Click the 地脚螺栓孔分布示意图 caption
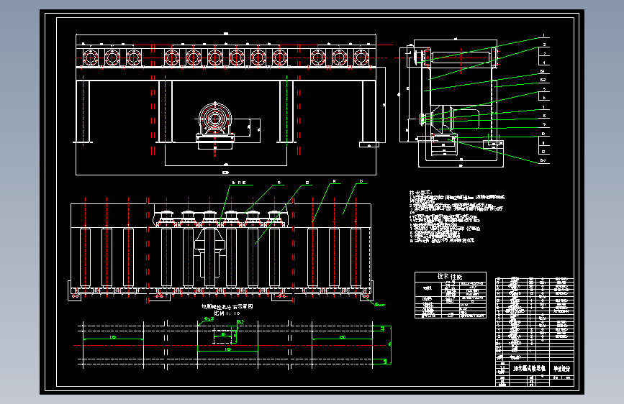 [227, 306]
